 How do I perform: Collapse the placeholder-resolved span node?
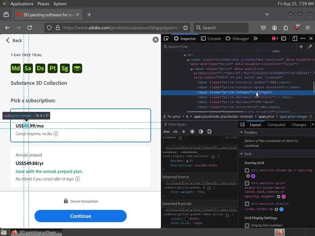click(188, 60)
